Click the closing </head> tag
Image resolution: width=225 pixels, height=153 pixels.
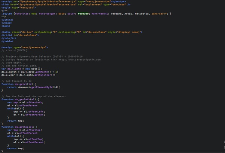(7, 23)
